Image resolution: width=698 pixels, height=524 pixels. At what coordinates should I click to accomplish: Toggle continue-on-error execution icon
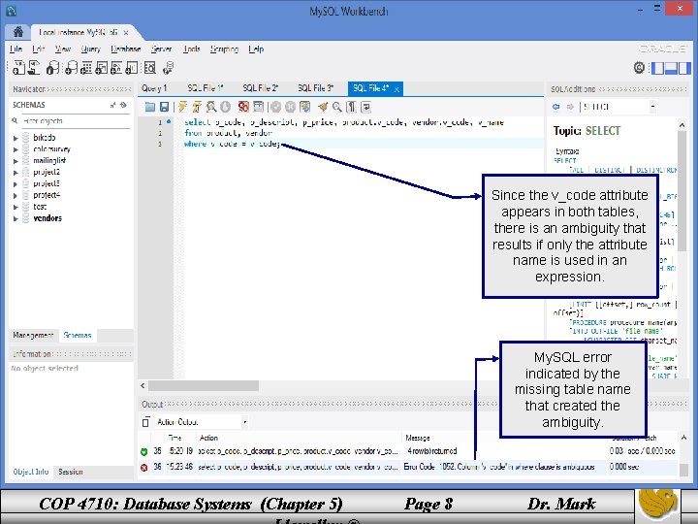click(243, 107)
